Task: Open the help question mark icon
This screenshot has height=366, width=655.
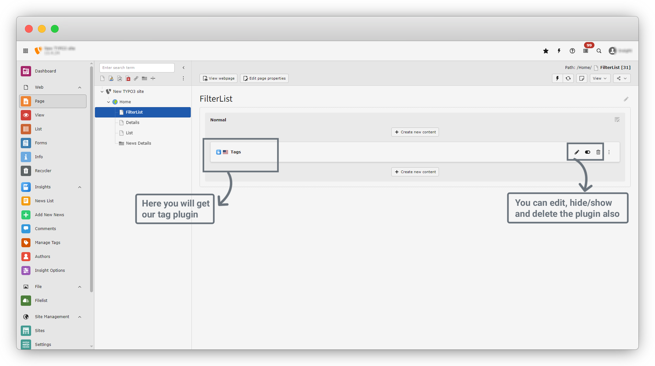Action: click(x=572, y=51)
